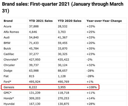Click GMC's 131,239 sales figure

click(35, 93)
